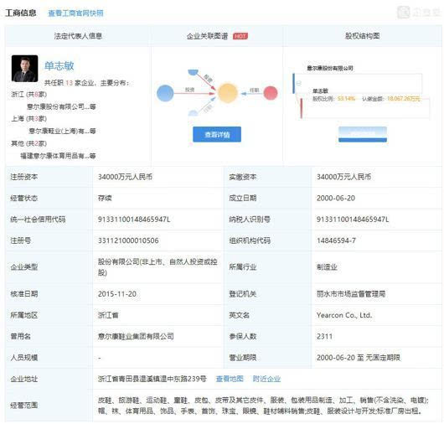
Task: Click the yellow center node in relationship graph
Action: pos(227,93)
